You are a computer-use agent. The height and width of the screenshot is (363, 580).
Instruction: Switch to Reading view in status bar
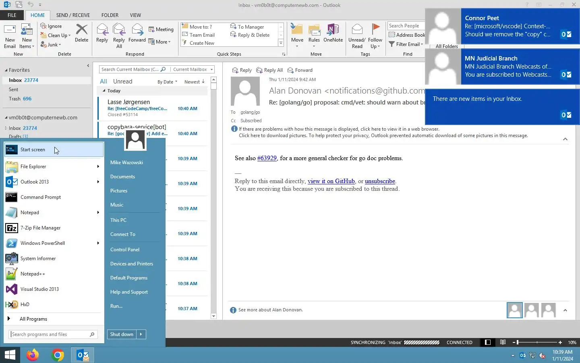(503, 342)
